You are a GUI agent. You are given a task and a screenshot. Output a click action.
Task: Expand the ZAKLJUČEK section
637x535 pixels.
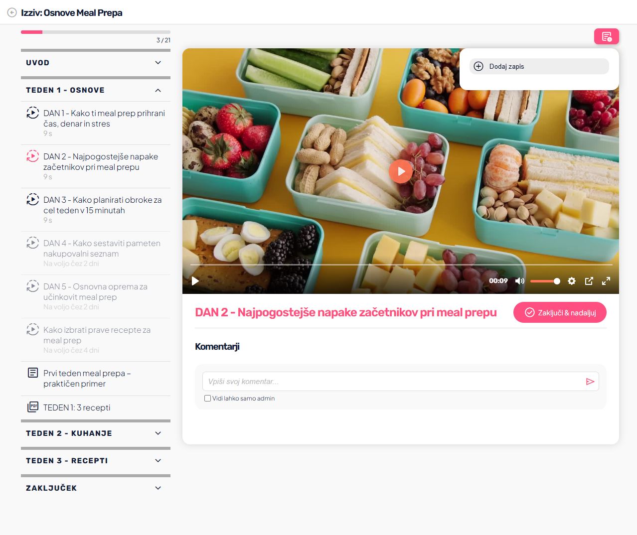[x=96, y=488]
